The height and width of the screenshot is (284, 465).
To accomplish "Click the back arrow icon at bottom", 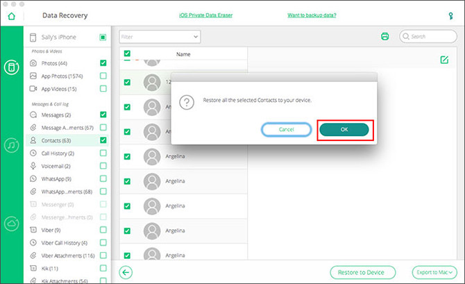I will coord(126,272).
